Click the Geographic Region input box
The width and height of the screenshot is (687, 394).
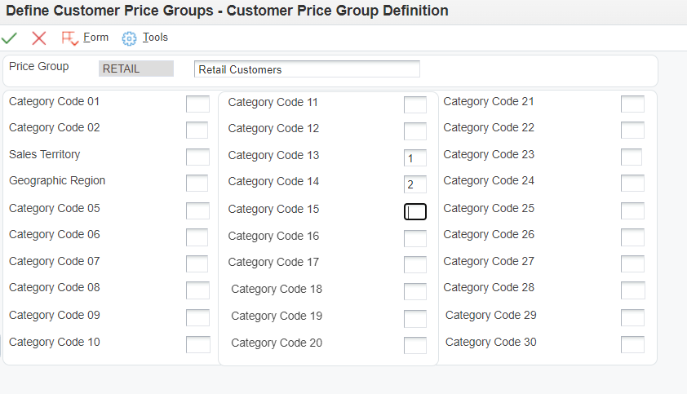coord(197,183)
